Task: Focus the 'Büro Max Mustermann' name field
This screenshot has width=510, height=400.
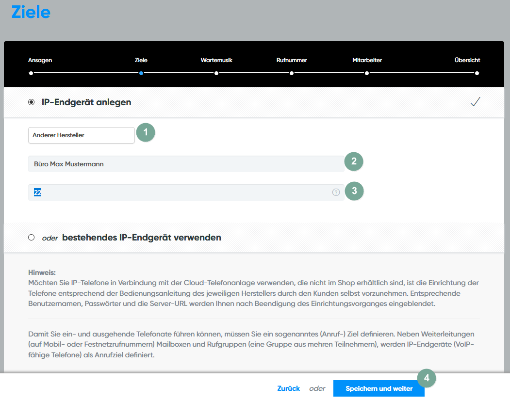Action: (x=186, y=164)
